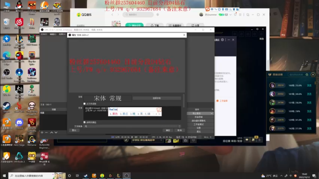The width and height of the screenshot is (319, 179).
Task: Click the text input box in properties
Action: (x=132, y=113)
